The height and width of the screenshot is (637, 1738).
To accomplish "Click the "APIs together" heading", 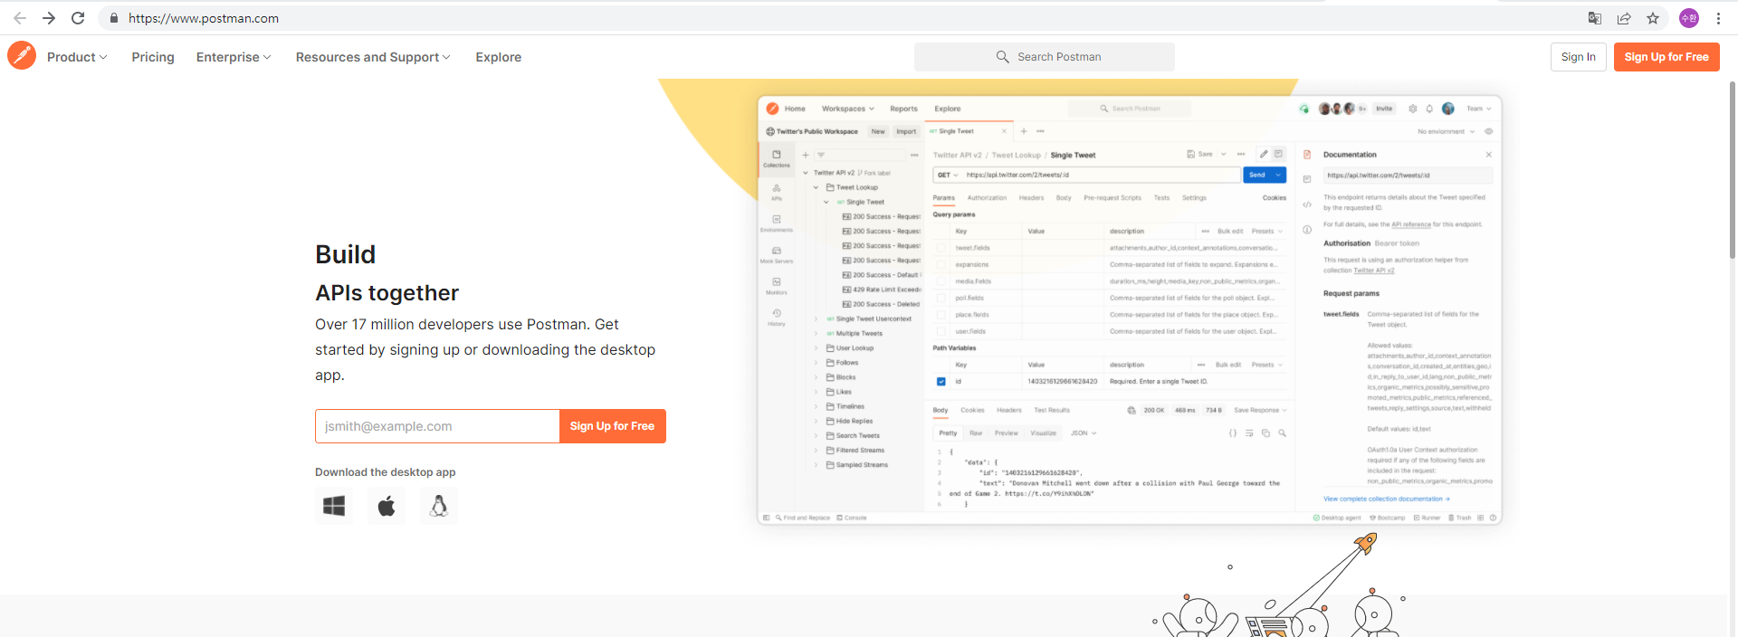I will [x=387, y=293].
